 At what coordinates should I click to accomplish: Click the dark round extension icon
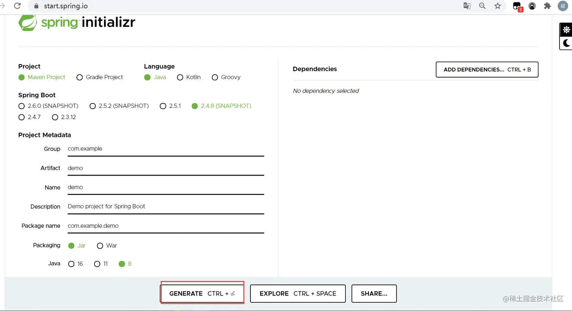(x=532, y=6)
